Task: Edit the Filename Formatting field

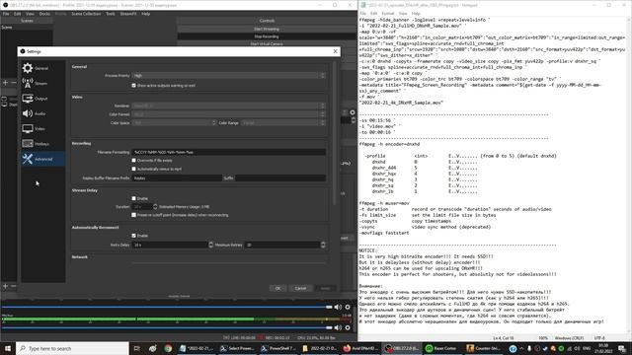Action: click(x=228, y=152)
